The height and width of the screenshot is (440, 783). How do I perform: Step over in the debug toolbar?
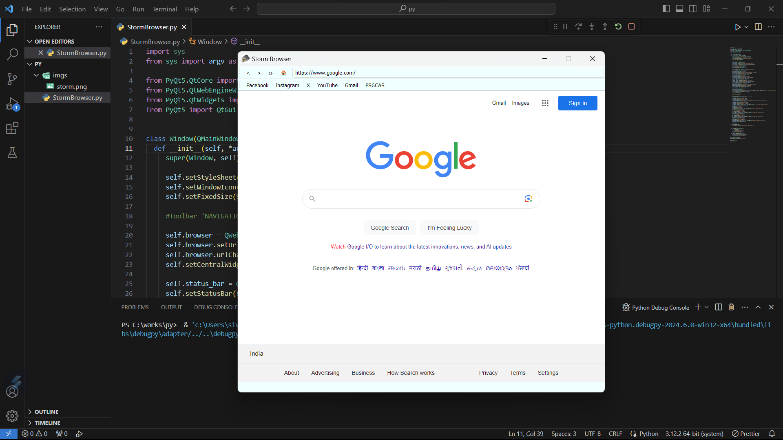click(x=579, y=26)
